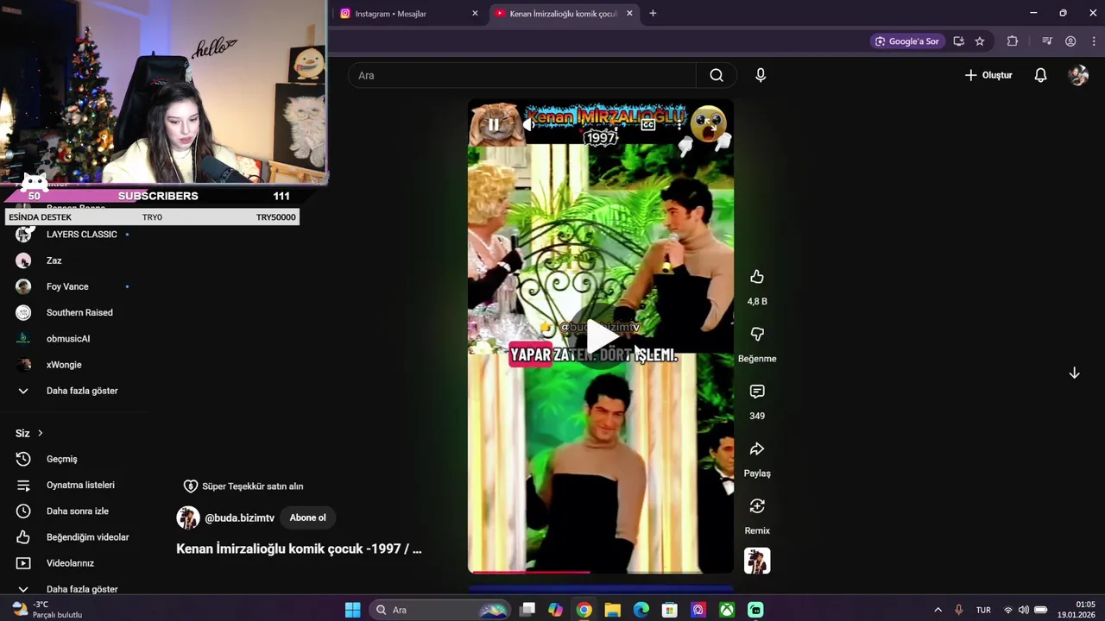The width and height of the screenshot is (1105, 621).
Task: Open the sound source thumbnail below Remix
Action: 757,561
